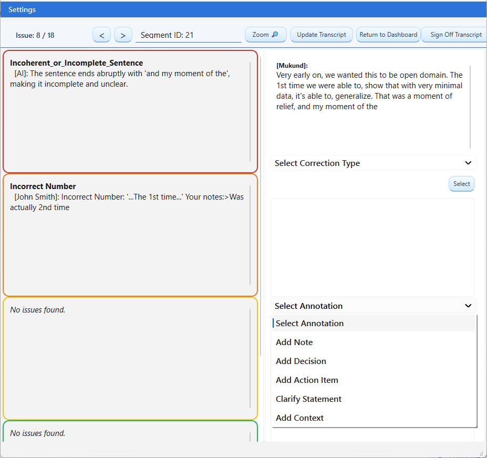Screen dimensions: 487x458
Task: Select the Incorrect Number issue card
Action: point(130,235)
